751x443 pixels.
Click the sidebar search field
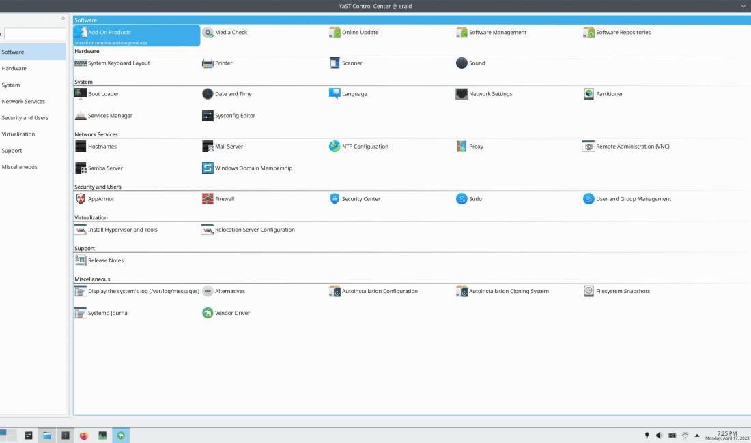tap(35, 34)
